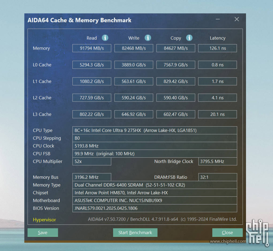Image resolution: width=273 pixels, height=251 pixels.
Task: Click the AIDA64 v7.50.7200 version text
Action: (x=162, y=219)
